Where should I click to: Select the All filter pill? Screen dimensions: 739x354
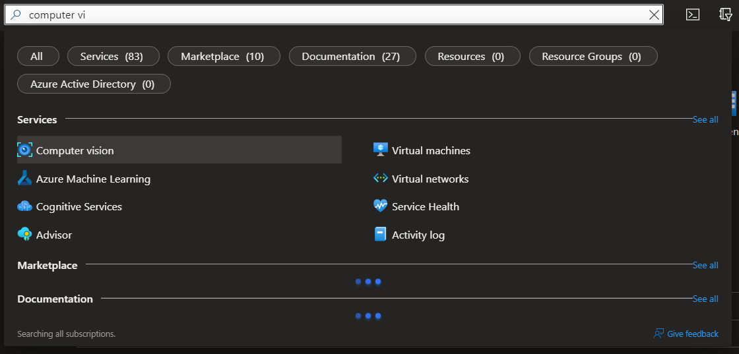(x=38, y=56)
